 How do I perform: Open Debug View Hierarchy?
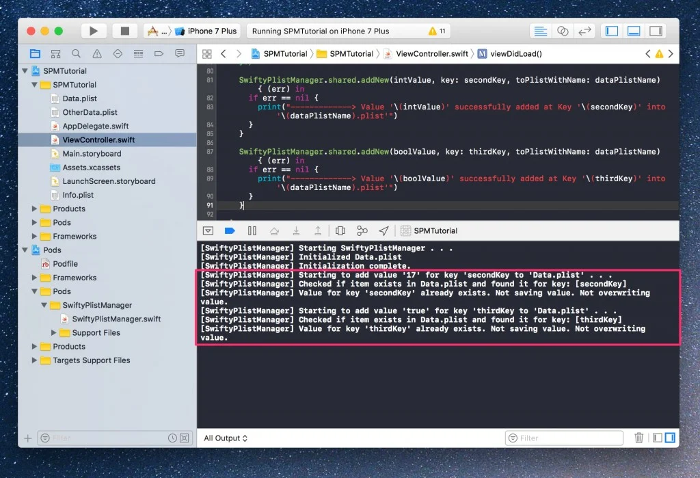tap(340, 231)
